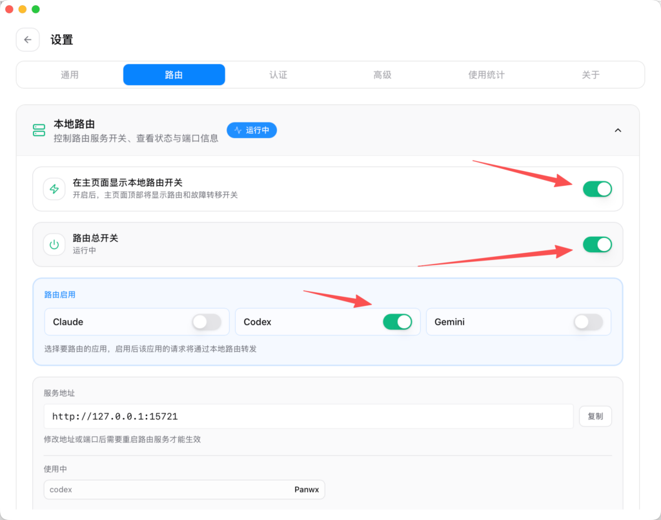661x520 pixels.
Task: Turn off the 路由总开关 switch
Action: pos(597,245)
